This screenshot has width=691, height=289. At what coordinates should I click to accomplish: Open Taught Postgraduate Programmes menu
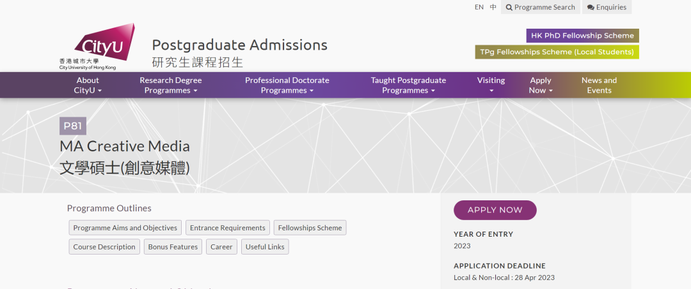[x=408, y=85]
